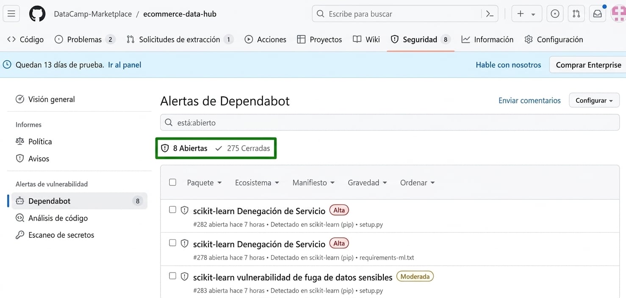The image size is (626, 298).
Task: Open the command palette icon in search bar
Action: tap(490, 14)
